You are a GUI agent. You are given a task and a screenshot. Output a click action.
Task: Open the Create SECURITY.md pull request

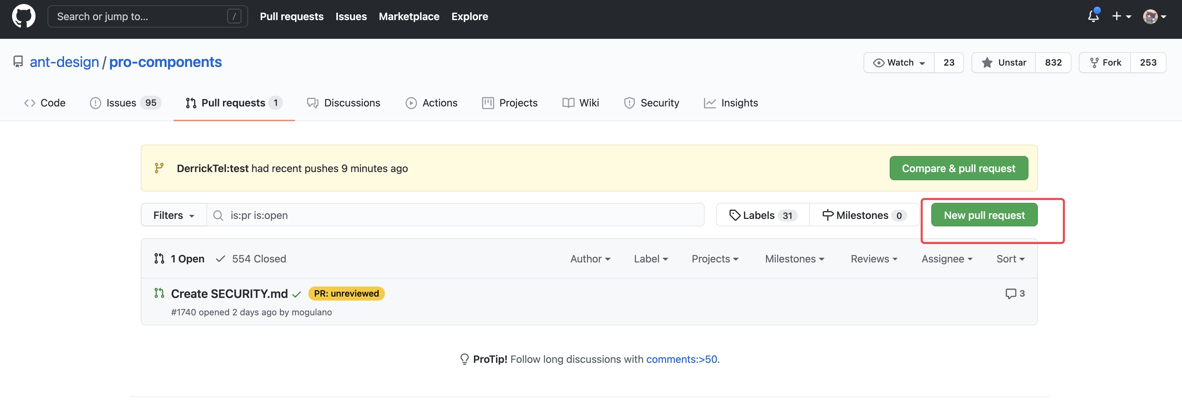coord(229,294)
